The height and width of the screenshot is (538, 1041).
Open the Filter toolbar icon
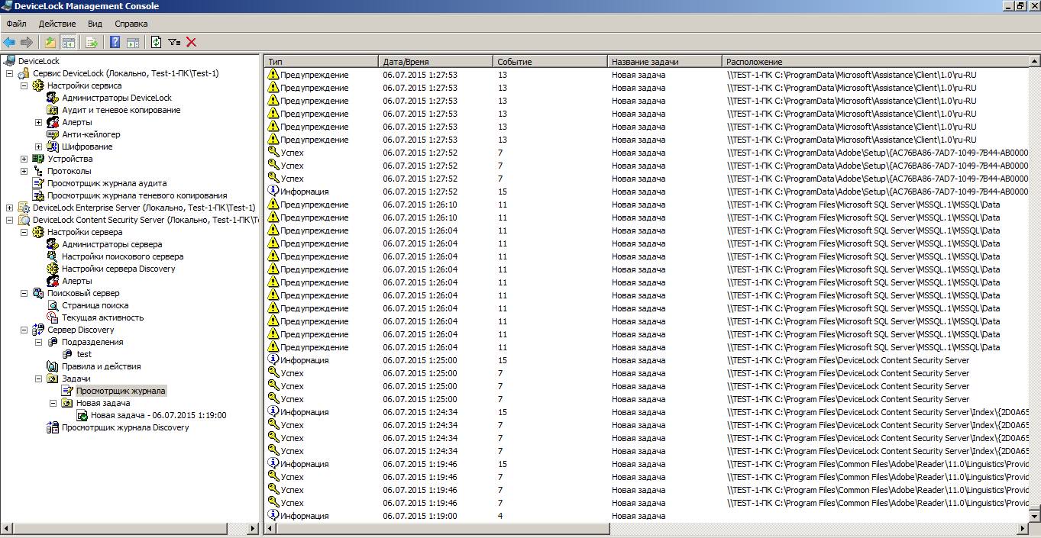(174, 43)
